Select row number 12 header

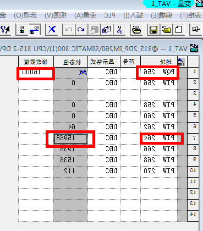pos(193,194)
